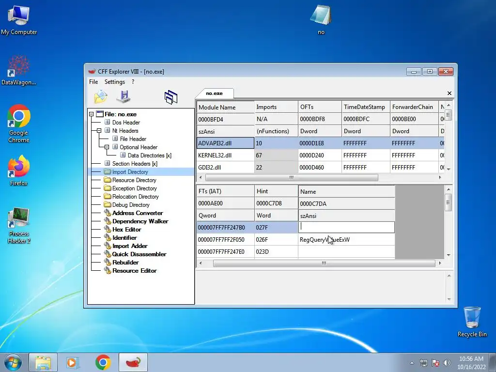Open the Hex Editor tool icon
Image resolution: width=496 pixels, height=372 pixels.
tap(108, 229)
